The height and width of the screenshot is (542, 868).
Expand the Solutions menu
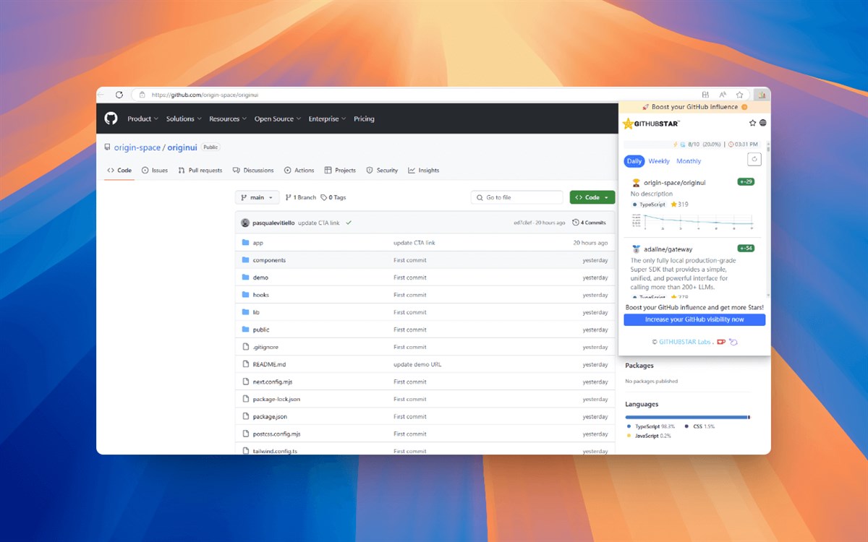184,119
